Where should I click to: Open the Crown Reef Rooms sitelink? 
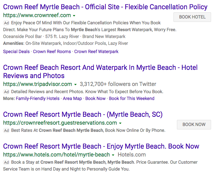52,52
